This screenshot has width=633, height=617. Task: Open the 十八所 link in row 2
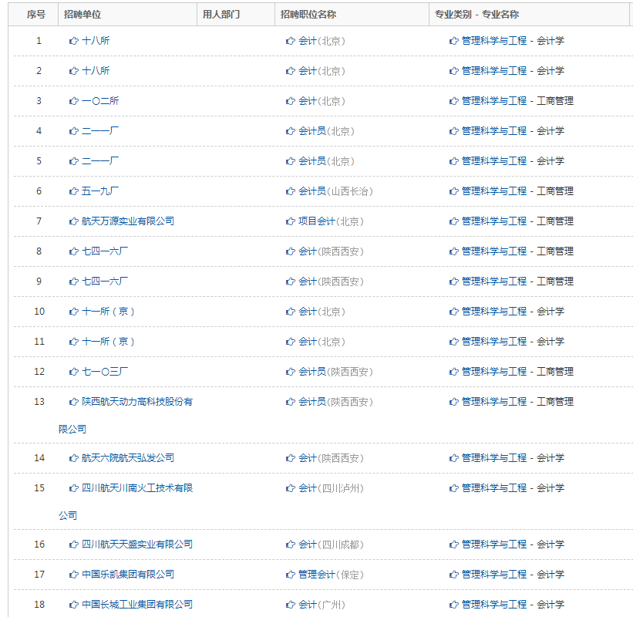[96, 71]
